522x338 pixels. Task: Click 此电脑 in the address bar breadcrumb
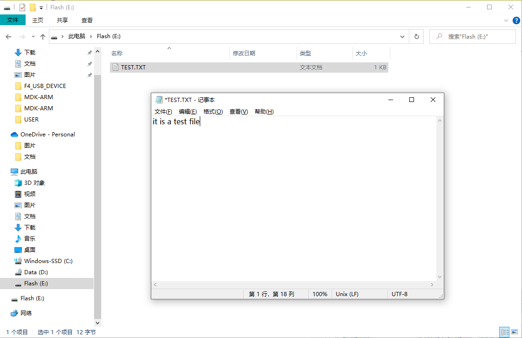pyautogui.click(x=77, y=36)
